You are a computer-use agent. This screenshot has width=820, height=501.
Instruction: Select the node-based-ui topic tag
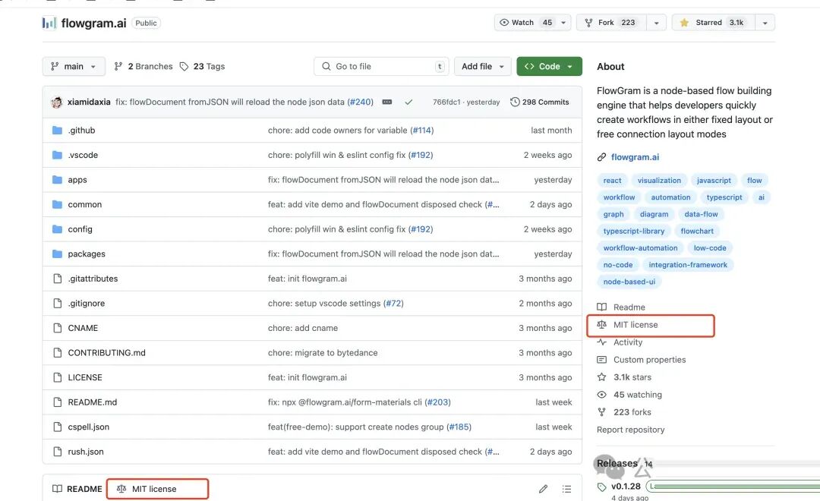(x=629, y=282)
